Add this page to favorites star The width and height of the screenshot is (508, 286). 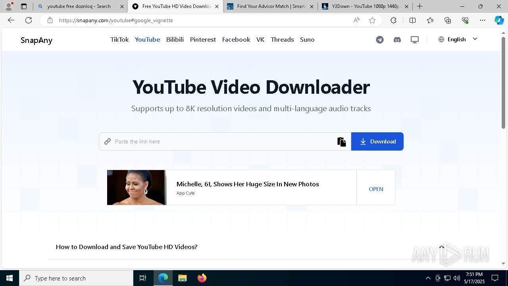coord(372,20)
